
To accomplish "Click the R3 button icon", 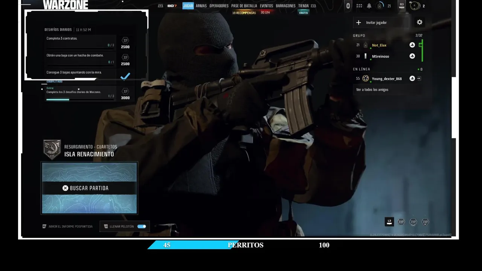I will 401,5.
